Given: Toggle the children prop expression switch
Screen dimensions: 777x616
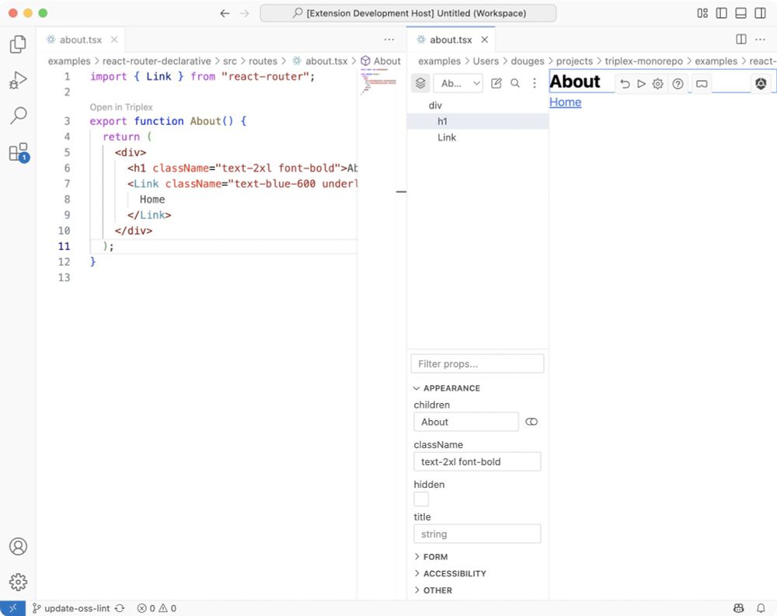Looking at the screenshot, I should [x=531, y=422].
